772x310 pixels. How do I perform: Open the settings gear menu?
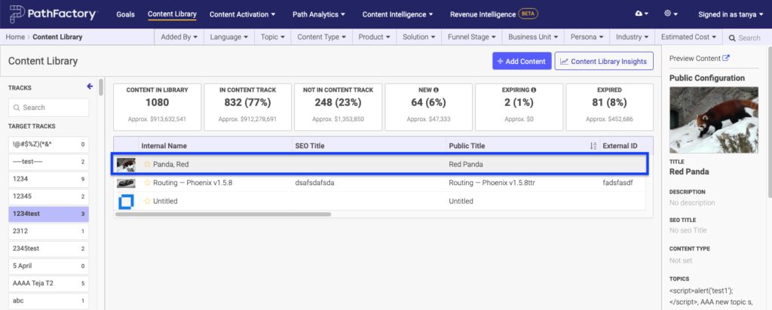(x=671, y=14)
